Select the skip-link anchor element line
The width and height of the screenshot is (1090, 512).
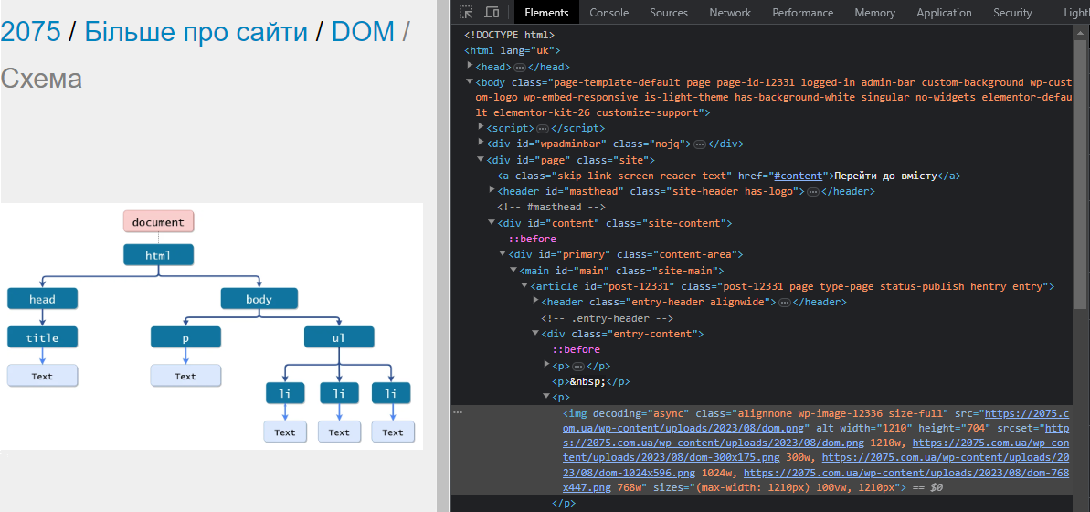point(729,176)
